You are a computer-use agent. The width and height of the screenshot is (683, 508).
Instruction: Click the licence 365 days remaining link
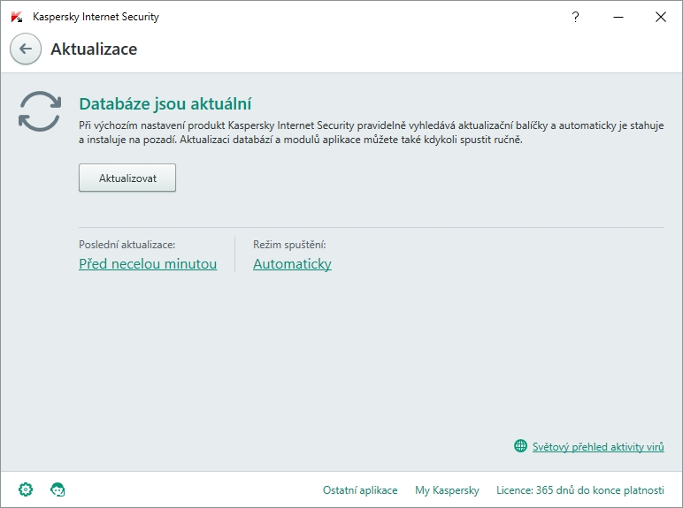(579, 490)
